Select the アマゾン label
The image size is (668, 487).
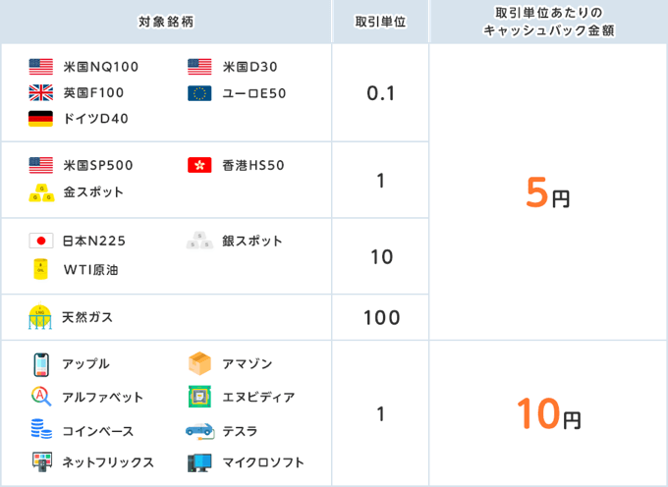tap(248, 364)
